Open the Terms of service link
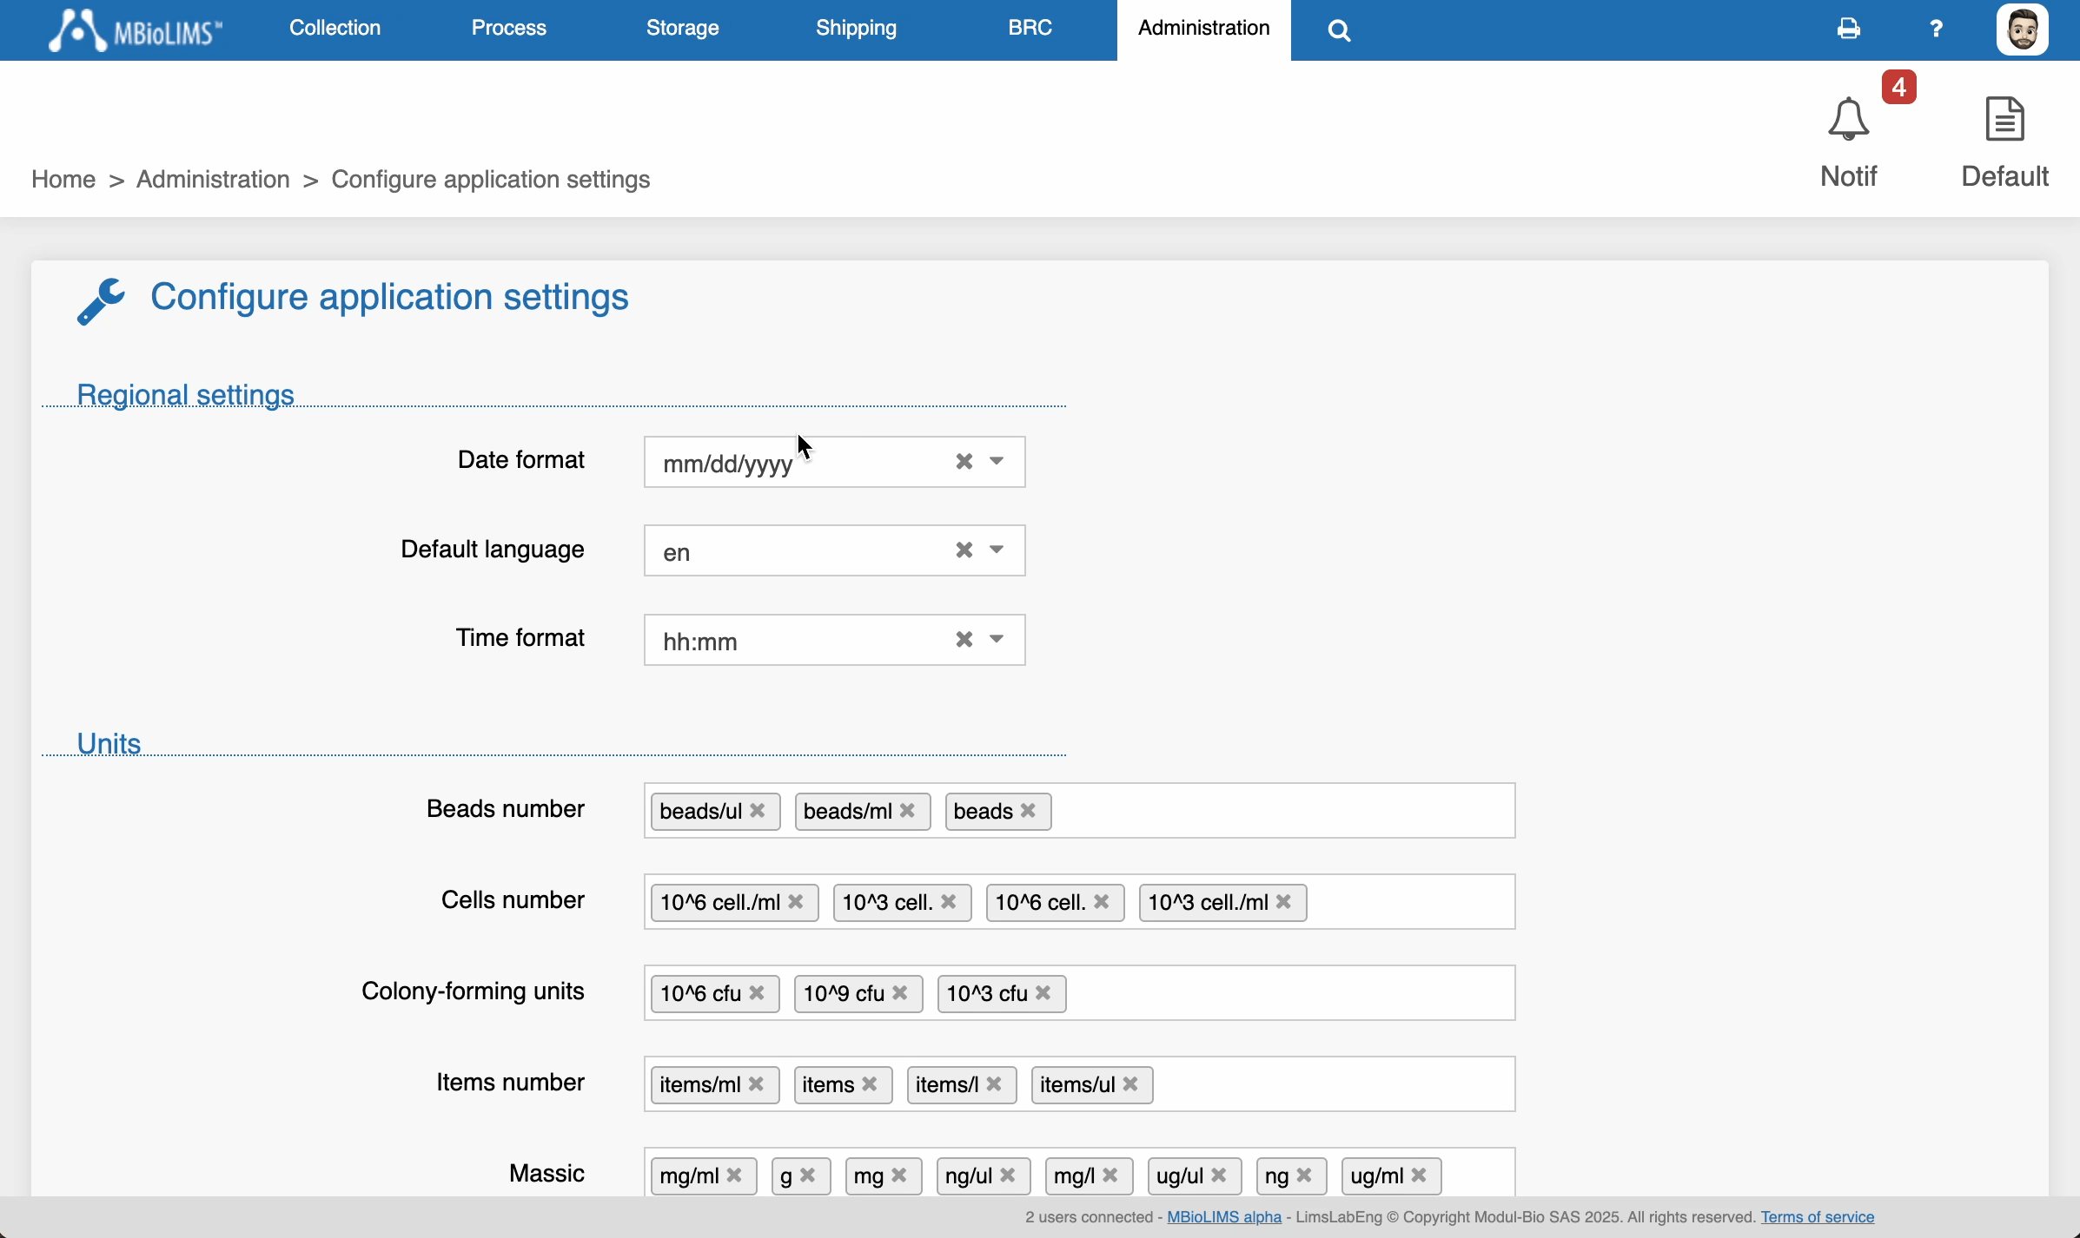This screenshot has width=2080, height=1238. [1817, 1216]
